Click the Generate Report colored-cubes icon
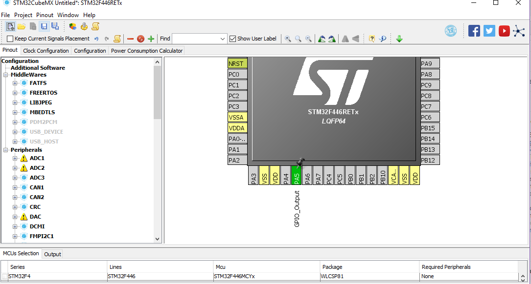 click(72, 26)
